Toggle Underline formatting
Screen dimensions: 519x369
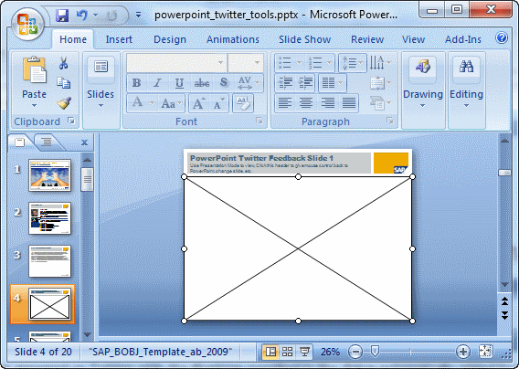click(179, 83)
